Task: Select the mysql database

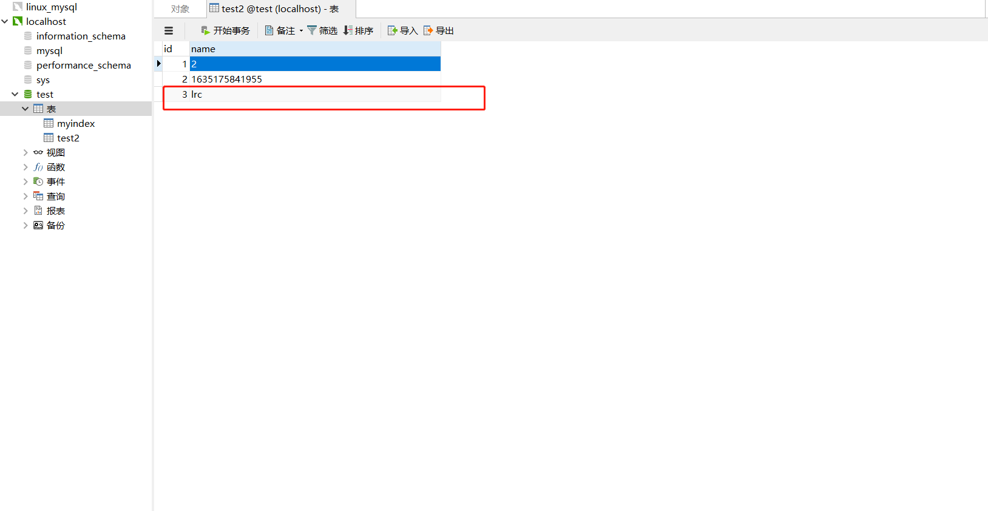Action: (x=49, y=50)
